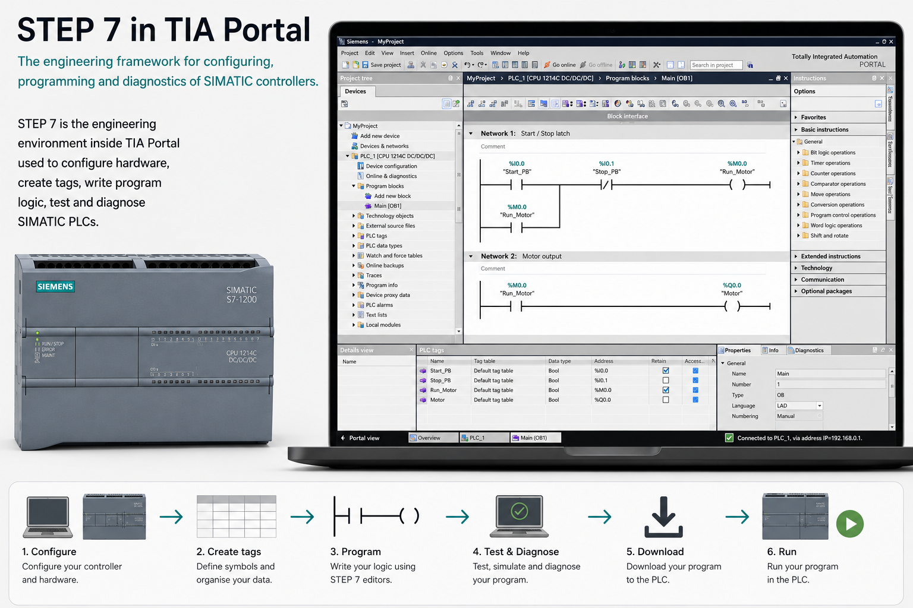This screenshot has height=608, width=913.
Task: Click the first Insert network icon in editor toolbar
Action: click(471, 103)
